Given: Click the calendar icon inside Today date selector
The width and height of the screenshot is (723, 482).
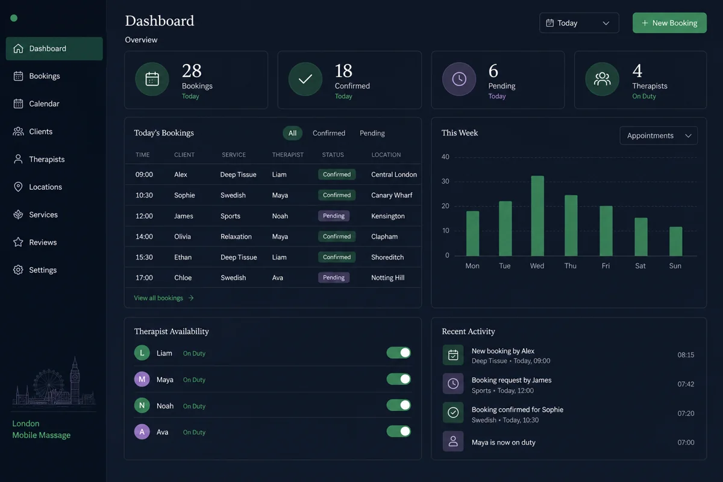Looking at the screenshot, I should (x=549, y=23).
